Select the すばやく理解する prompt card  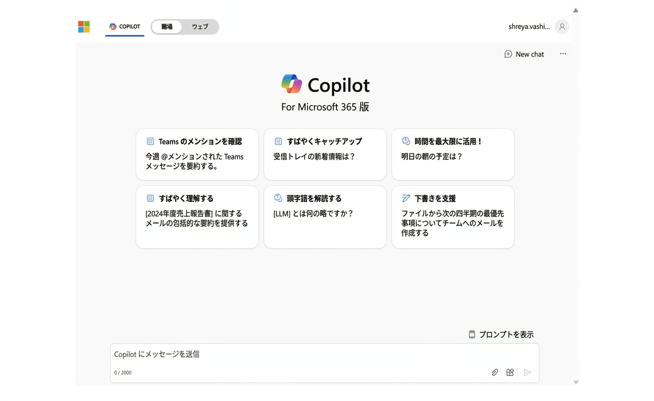pyautogui.click(x=197, y=217)
